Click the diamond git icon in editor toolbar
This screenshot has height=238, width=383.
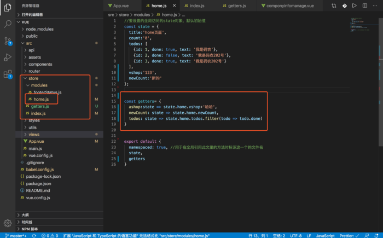click(x=344, y=5)
